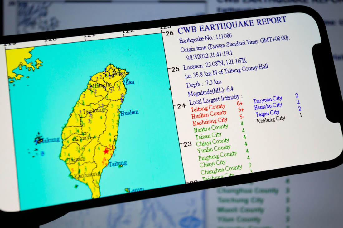Click the Taipei label on the map

click(119, 73)
